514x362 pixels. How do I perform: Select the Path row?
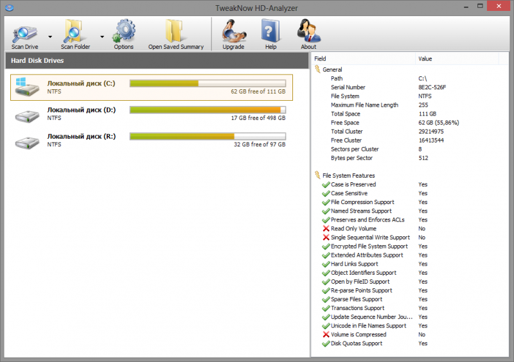click(410, 78)
